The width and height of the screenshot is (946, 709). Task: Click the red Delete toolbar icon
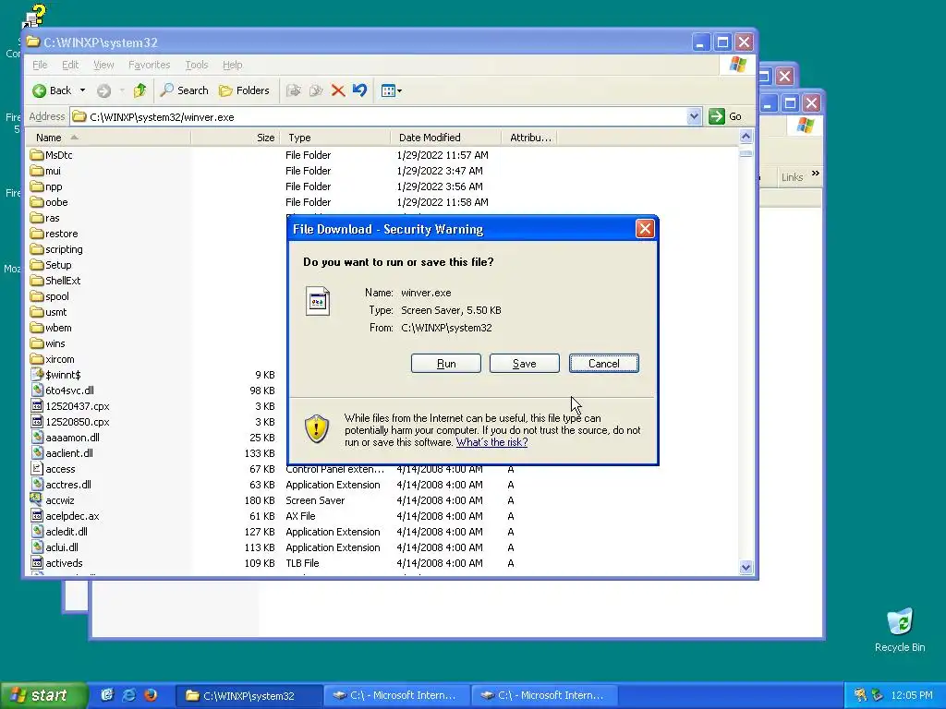click(338, 90)
